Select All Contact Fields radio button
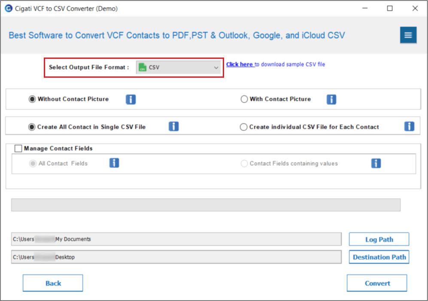 point(33,164)
